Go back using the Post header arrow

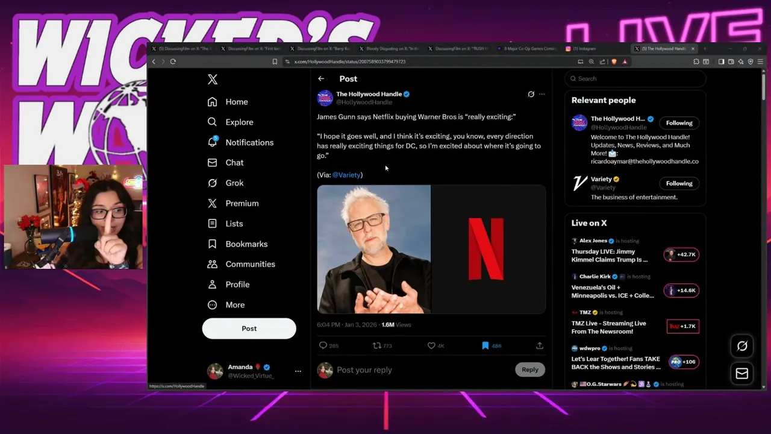(321, 78)
